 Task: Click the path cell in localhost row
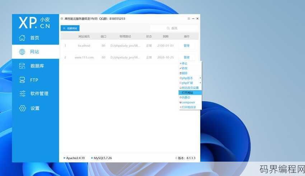tap(125, 46)
